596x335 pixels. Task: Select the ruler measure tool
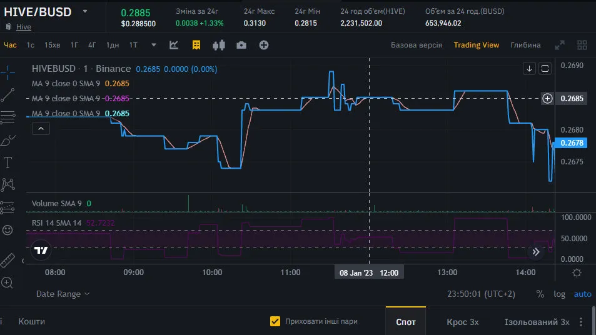(8, 261)
